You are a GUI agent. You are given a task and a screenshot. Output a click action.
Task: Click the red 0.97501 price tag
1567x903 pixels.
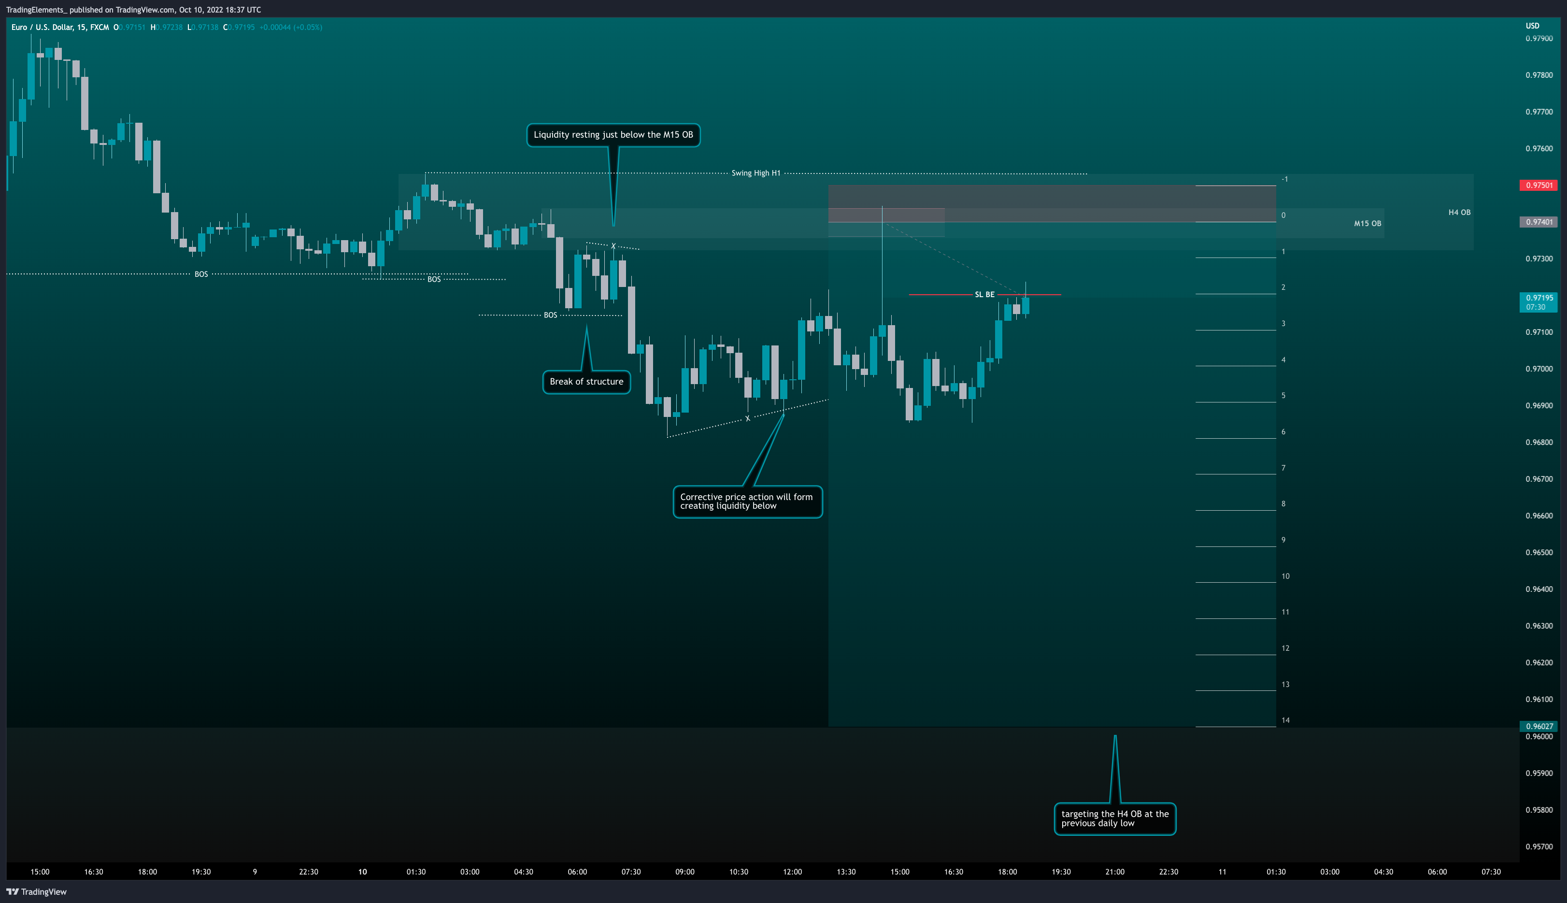(x=1539, y=186)
